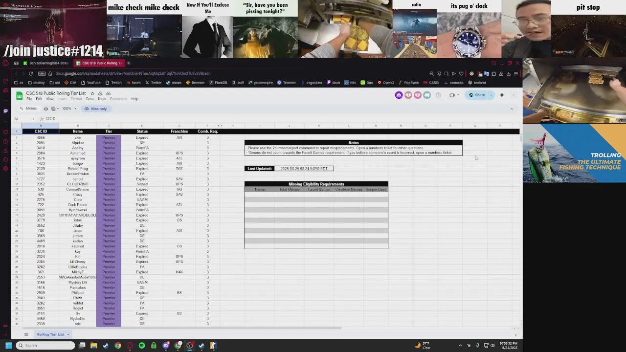Screen dimensions: 626x352
Task: Click the move-to-folder icon beside the title
Action: [x=100, y=93]
